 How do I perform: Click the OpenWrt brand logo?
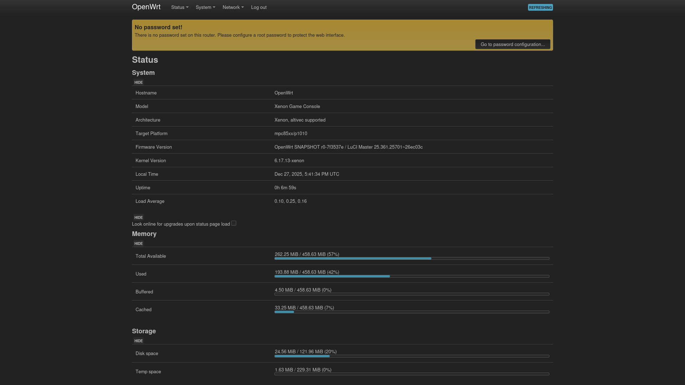click(x=146, y=7)
